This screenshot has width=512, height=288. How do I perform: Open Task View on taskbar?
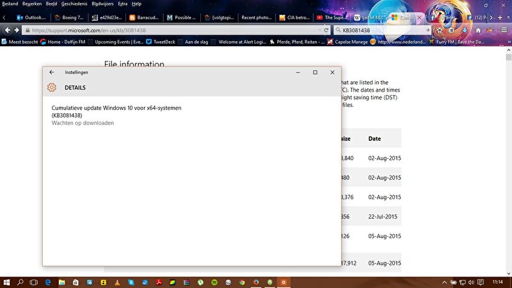(x=35, y=282)
